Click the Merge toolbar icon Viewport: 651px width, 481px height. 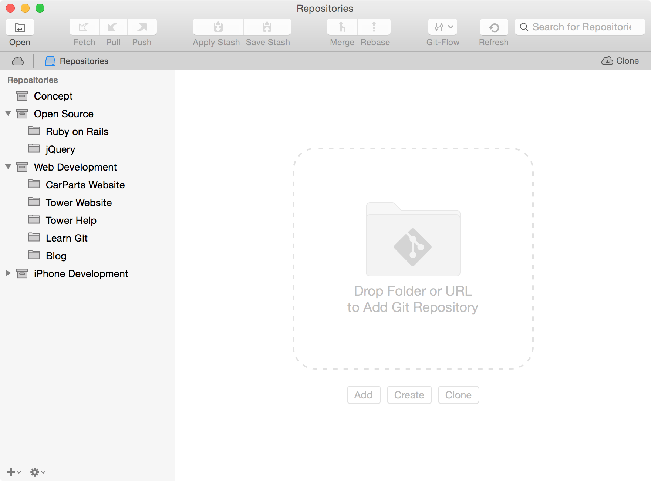click(342, 27)
